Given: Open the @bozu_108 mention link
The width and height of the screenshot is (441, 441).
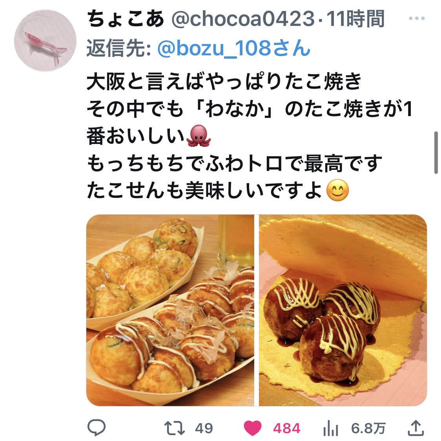Looking at the screenshot, I should [234, 48].
